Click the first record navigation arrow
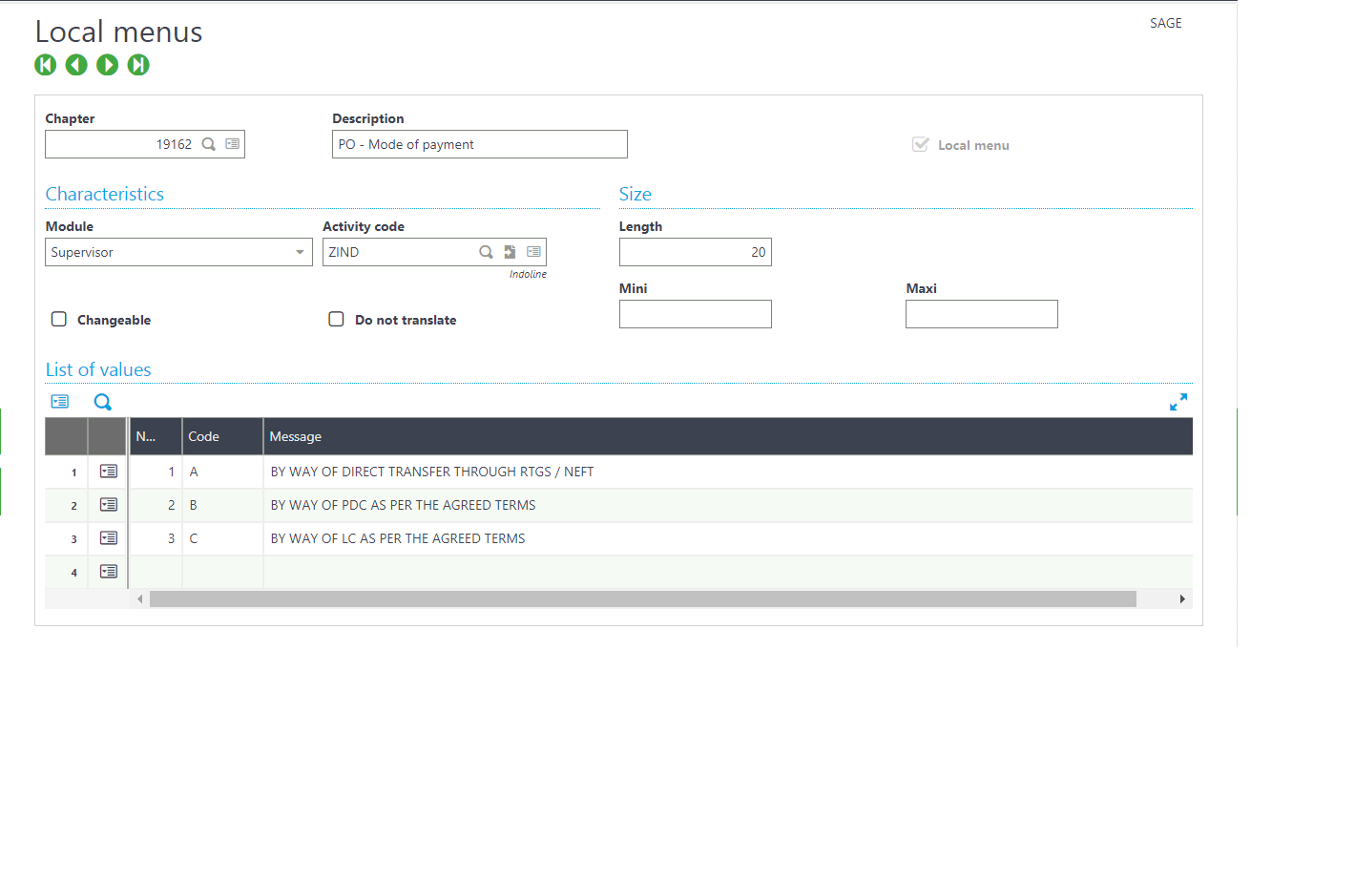The width and height of the screenshot is (1355, 882). coord(46,65)
